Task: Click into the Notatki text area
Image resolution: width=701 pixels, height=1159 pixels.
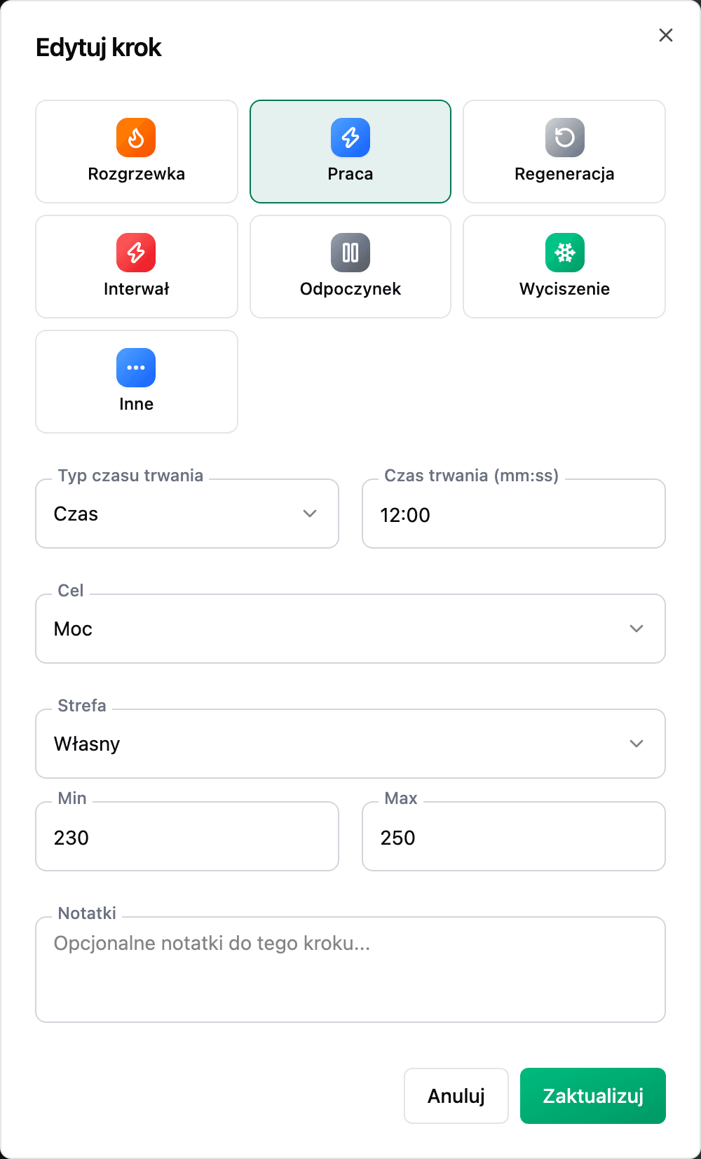Action: 350,970
